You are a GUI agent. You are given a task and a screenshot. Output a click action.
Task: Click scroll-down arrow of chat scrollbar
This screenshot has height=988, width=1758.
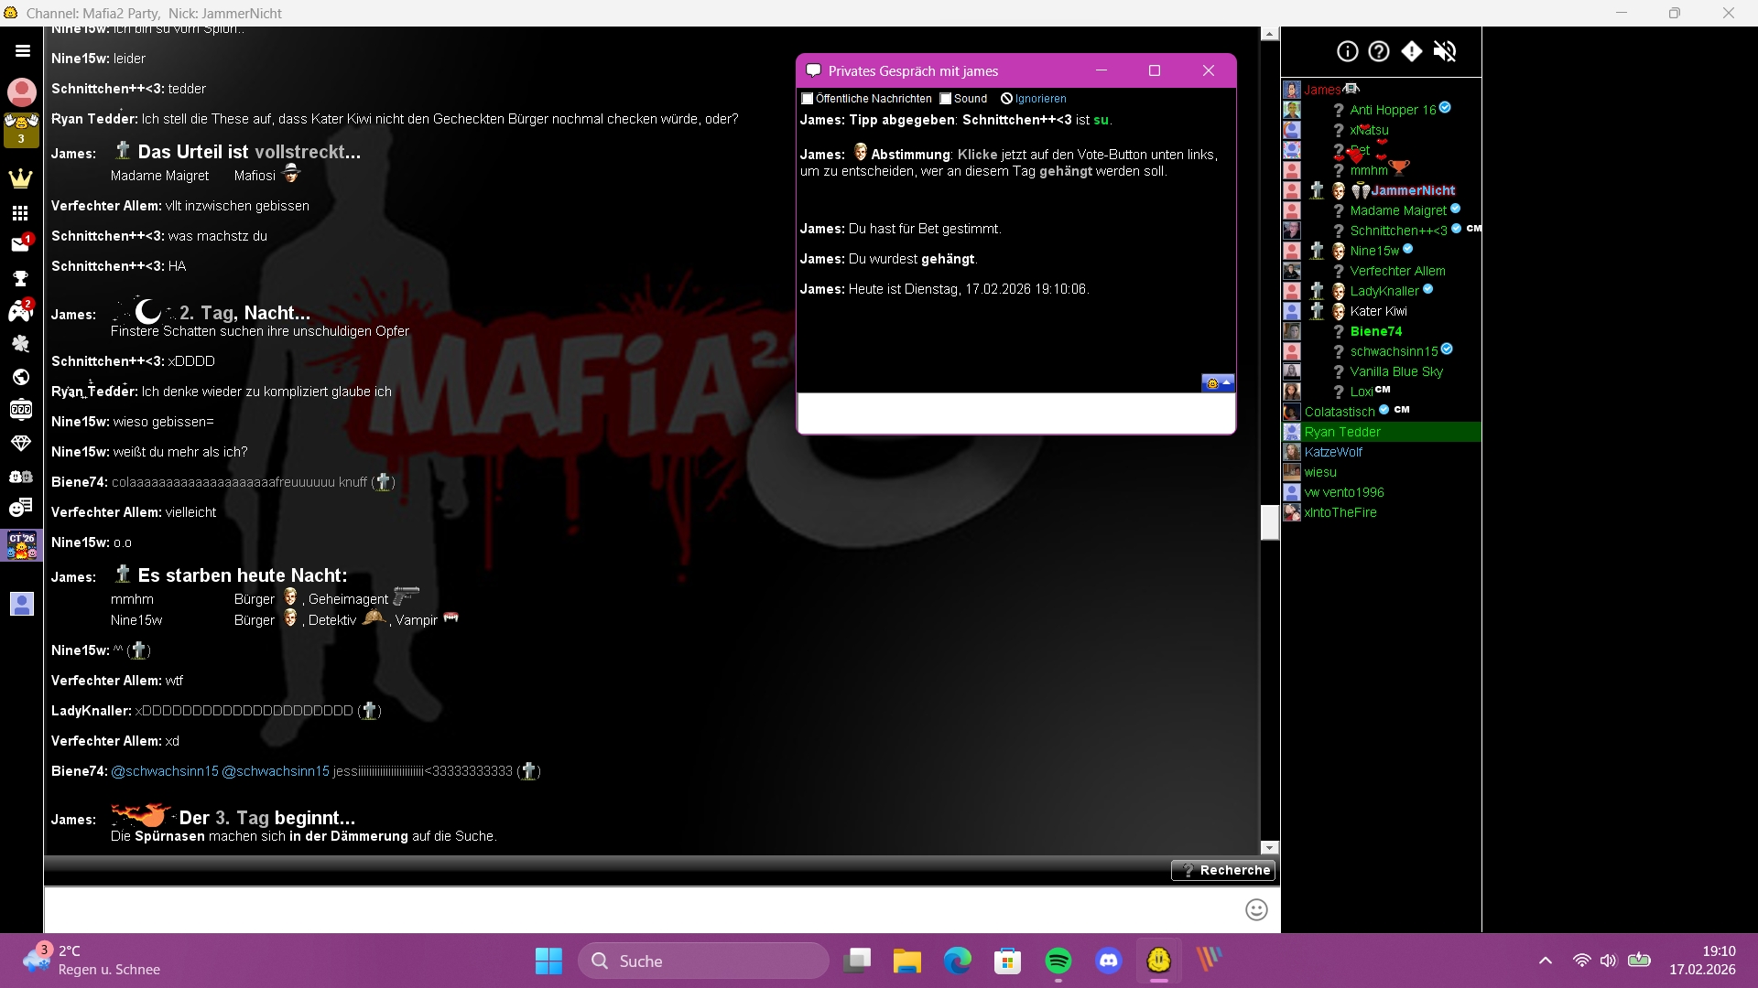point(1269,847)
